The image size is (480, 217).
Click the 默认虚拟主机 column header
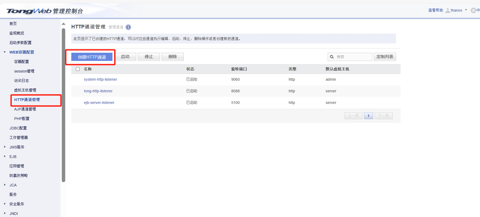337,69
